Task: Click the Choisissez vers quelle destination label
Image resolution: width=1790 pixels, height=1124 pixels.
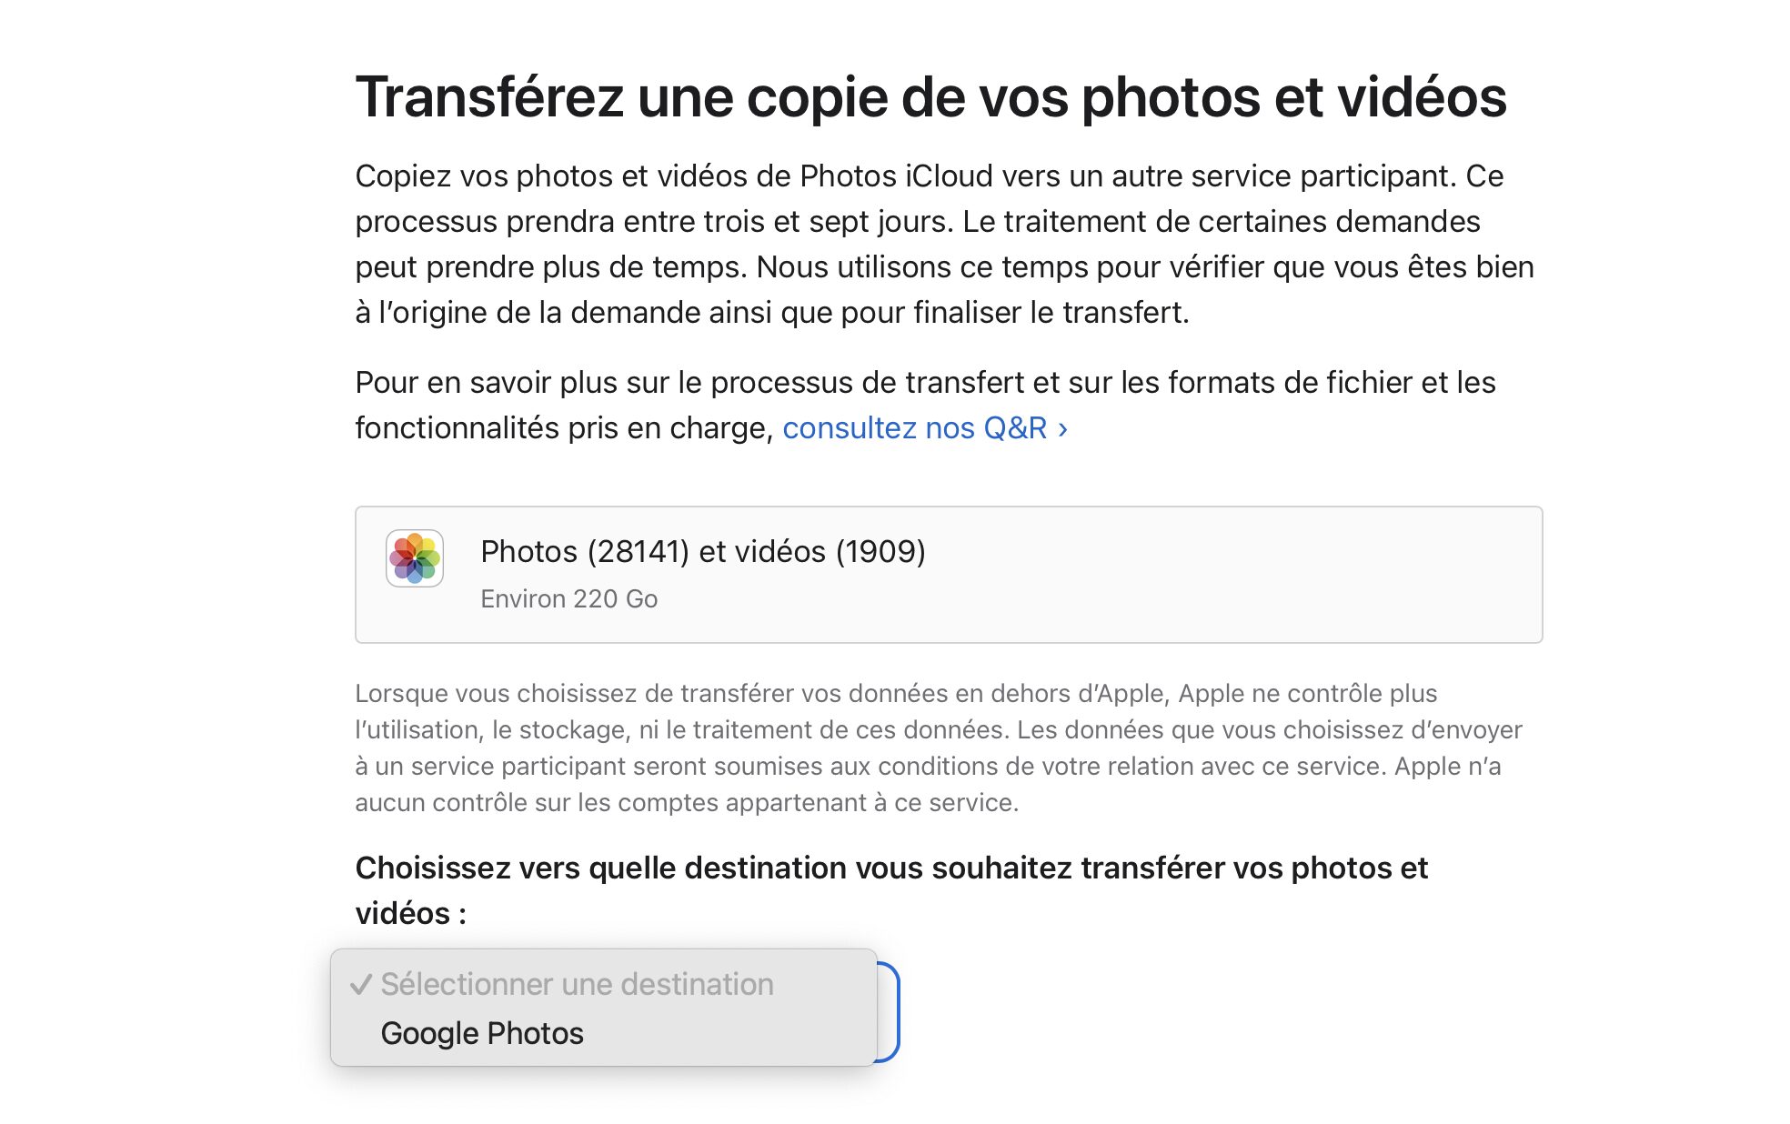Action: (x=891, y=890)
